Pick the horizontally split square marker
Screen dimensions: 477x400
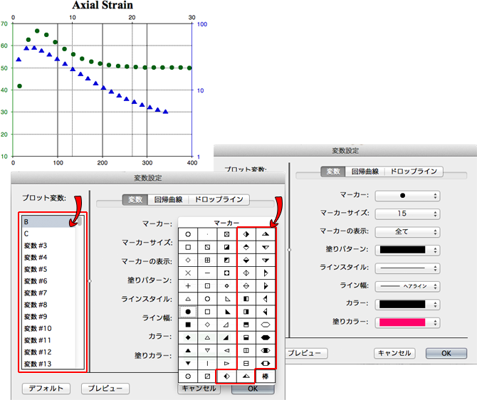pos(246,363)
